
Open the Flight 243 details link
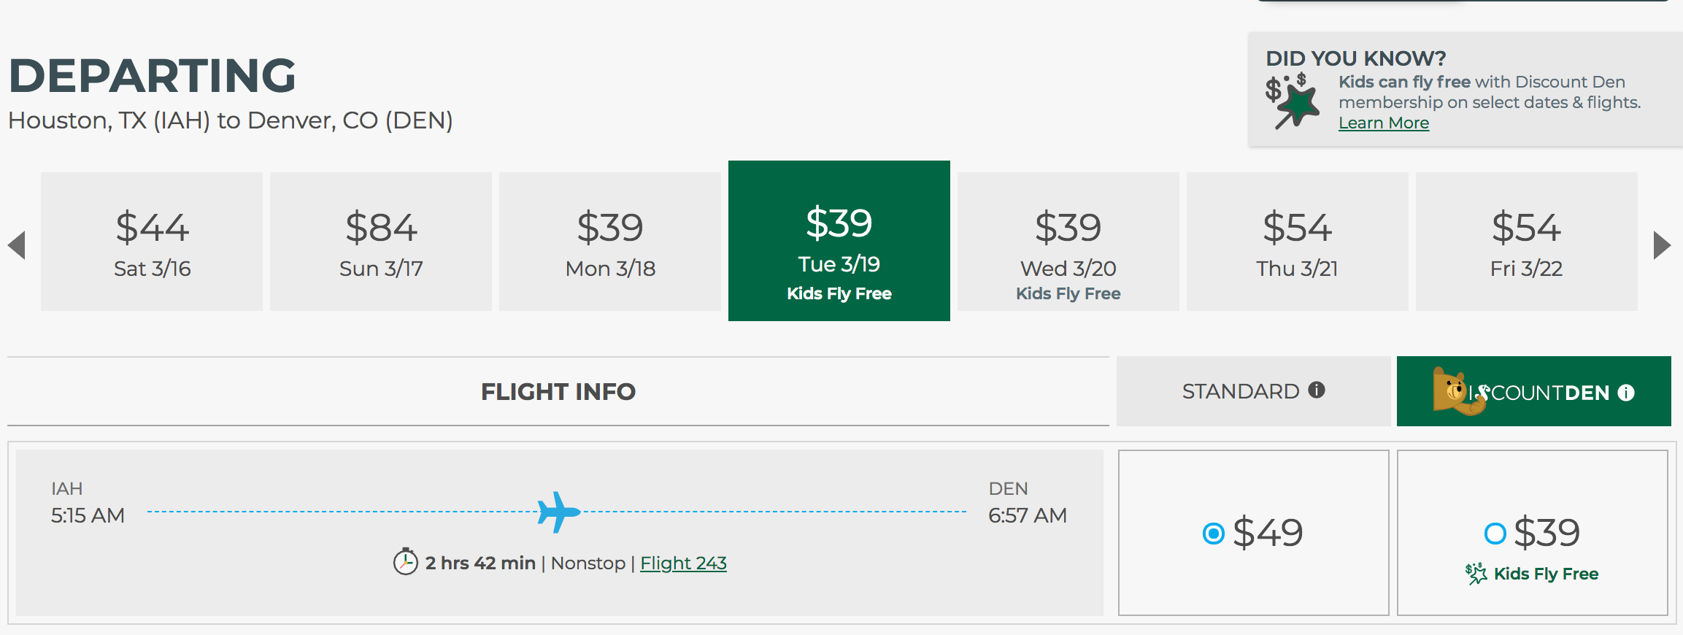[x=683, y=563]
